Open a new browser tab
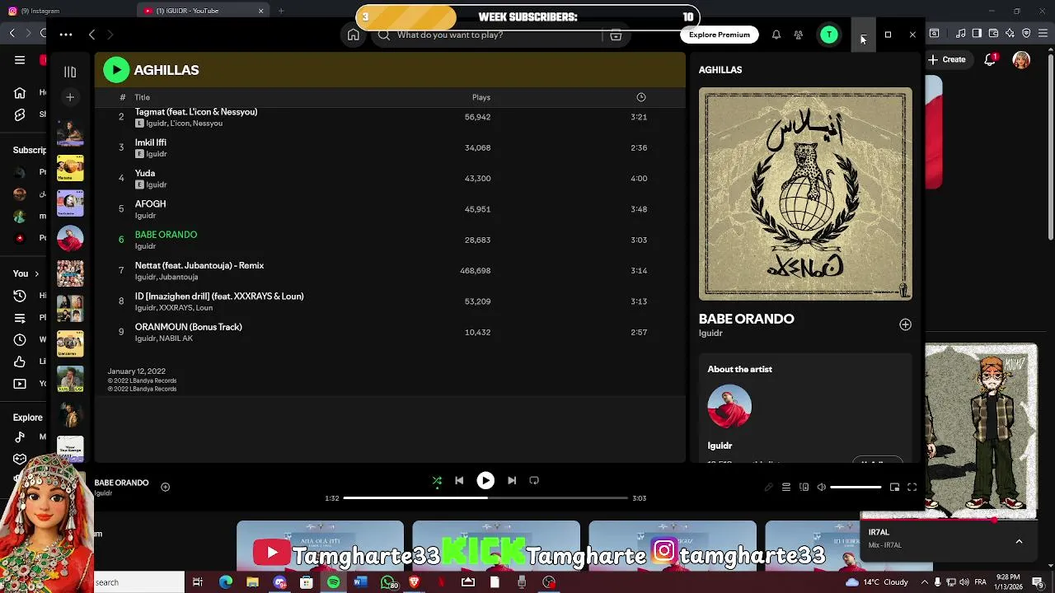This screenshot has height=593, width=1055. 281,11
